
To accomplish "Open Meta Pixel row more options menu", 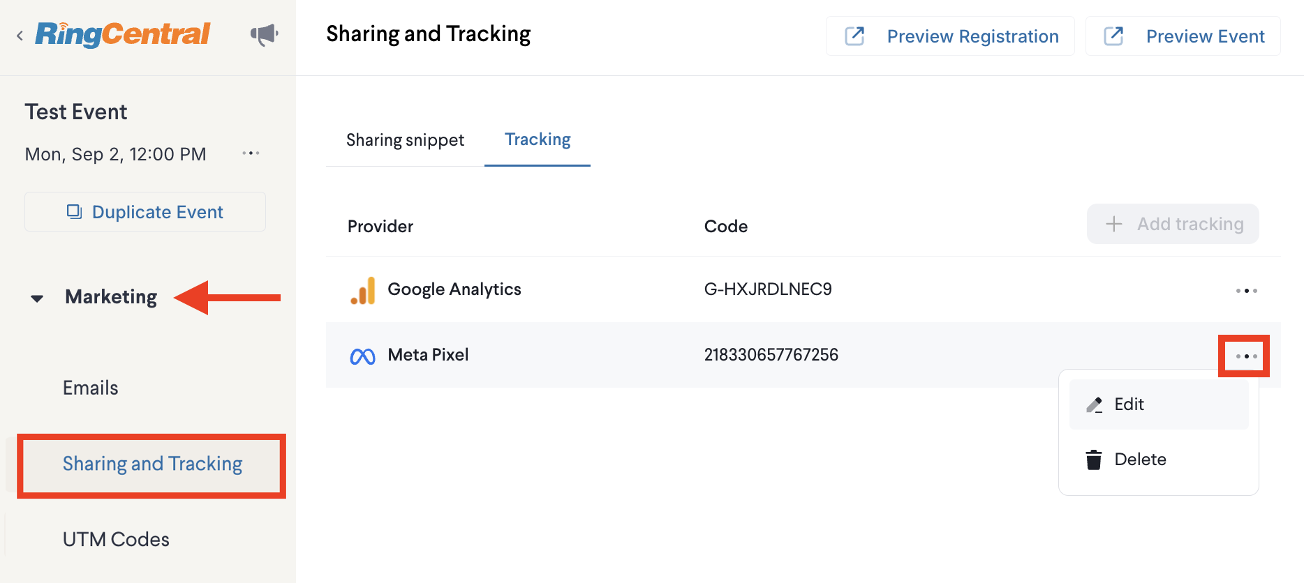I will tap(1246, 356).
